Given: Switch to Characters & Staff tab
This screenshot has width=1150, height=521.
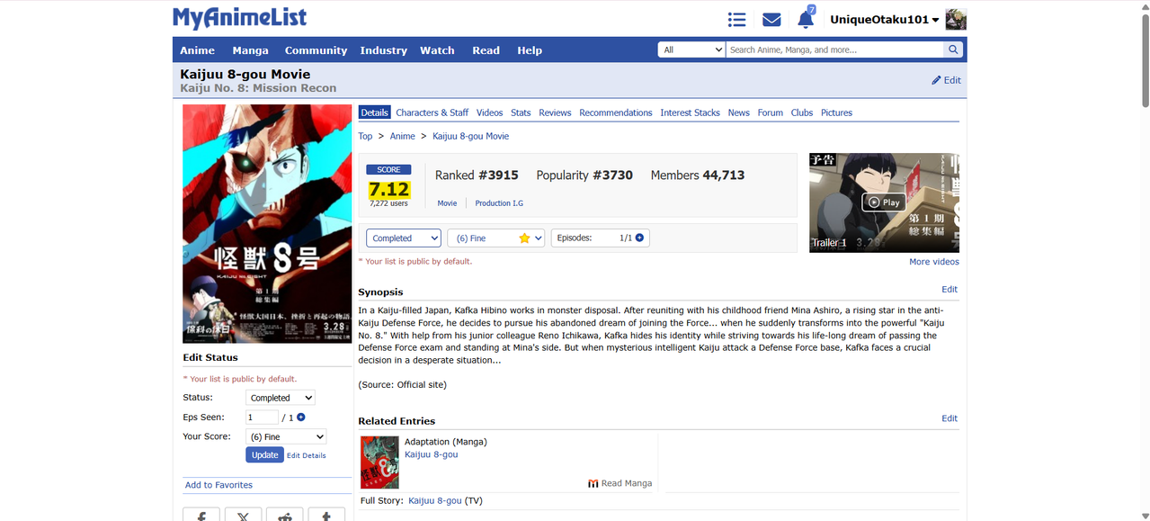Looking at the screenshot, I should point(432,112).
